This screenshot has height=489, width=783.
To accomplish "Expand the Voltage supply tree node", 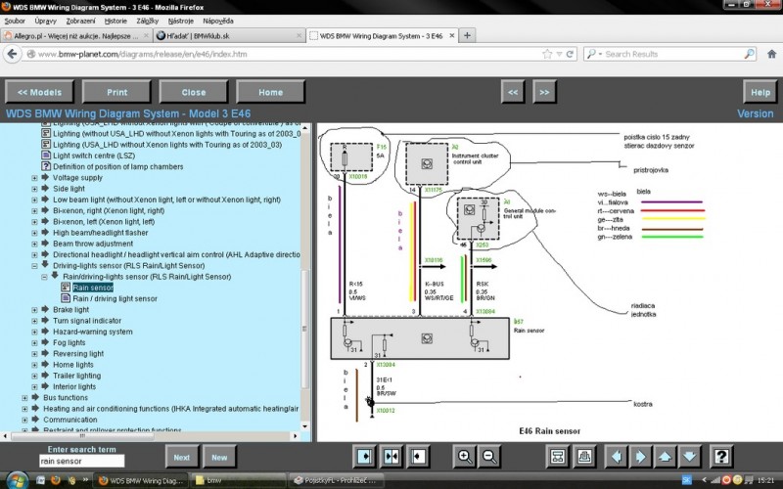I will coord(34,178).
